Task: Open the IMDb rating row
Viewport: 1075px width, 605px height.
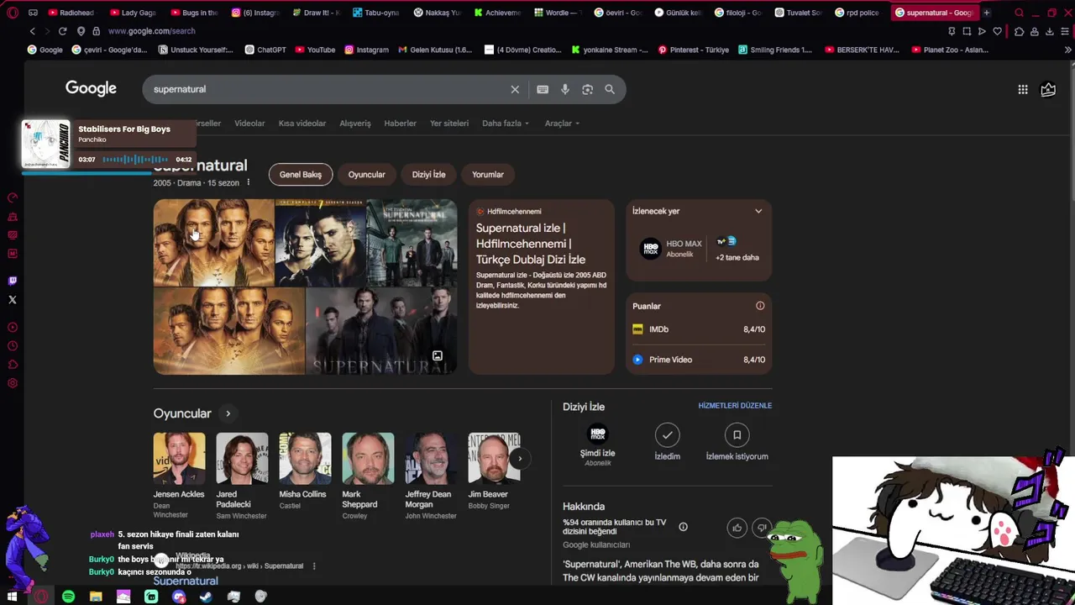Action: click(x=699, y=329)
